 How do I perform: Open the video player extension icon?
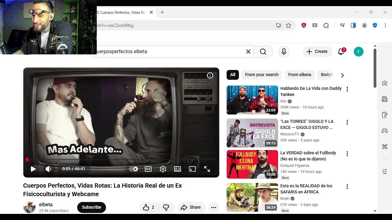pos(315,26)
